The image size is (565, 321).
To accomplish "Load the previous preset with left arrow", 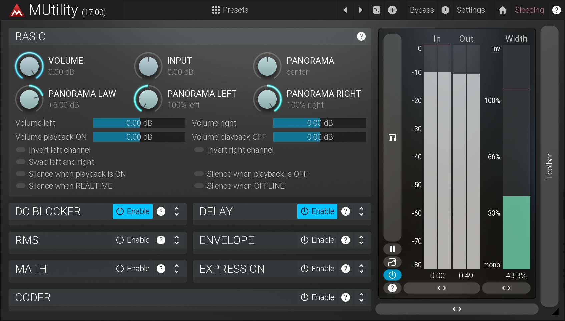I will click(x=345, y=10).
